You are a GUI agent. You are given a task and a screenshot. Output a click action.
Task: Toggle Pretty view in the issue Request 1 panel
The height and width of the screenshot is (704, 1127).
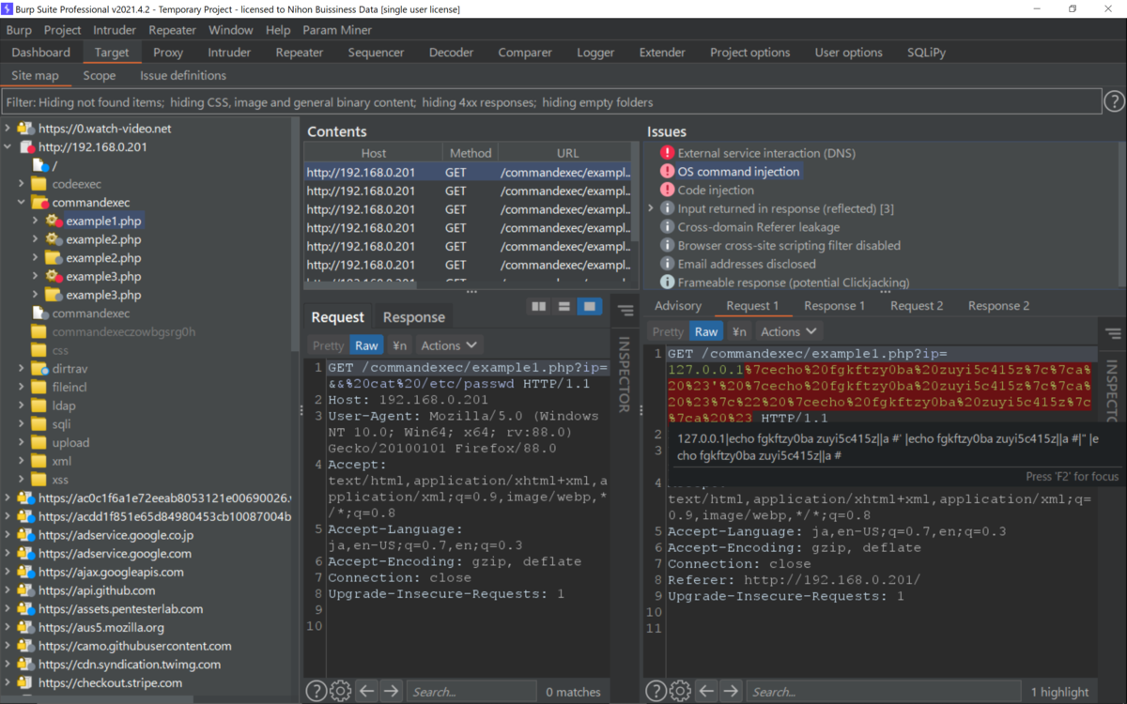point(668,331)
